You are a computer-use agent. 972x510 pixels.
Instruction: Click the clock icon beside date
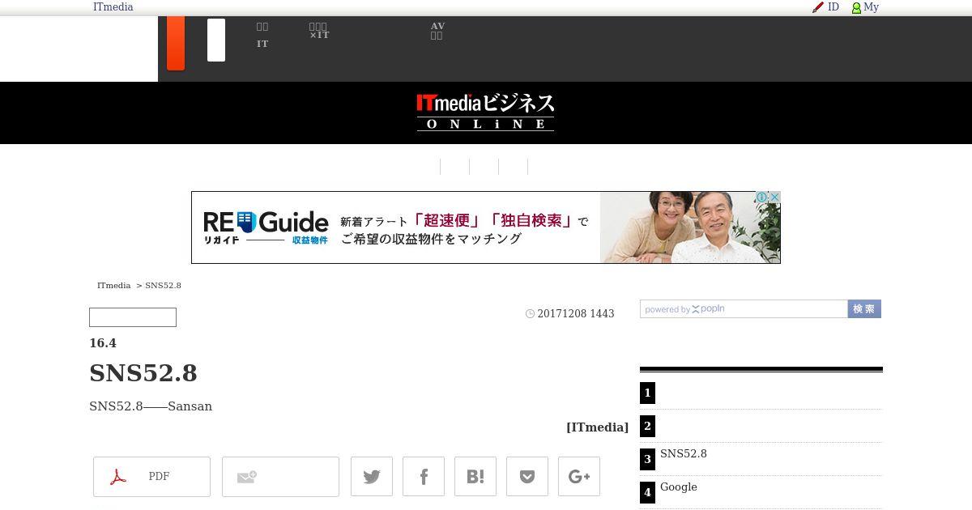530,314
